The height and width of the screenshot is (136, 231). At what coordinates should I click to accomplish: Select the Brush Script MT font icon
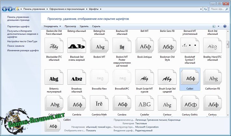coord(144,77)
